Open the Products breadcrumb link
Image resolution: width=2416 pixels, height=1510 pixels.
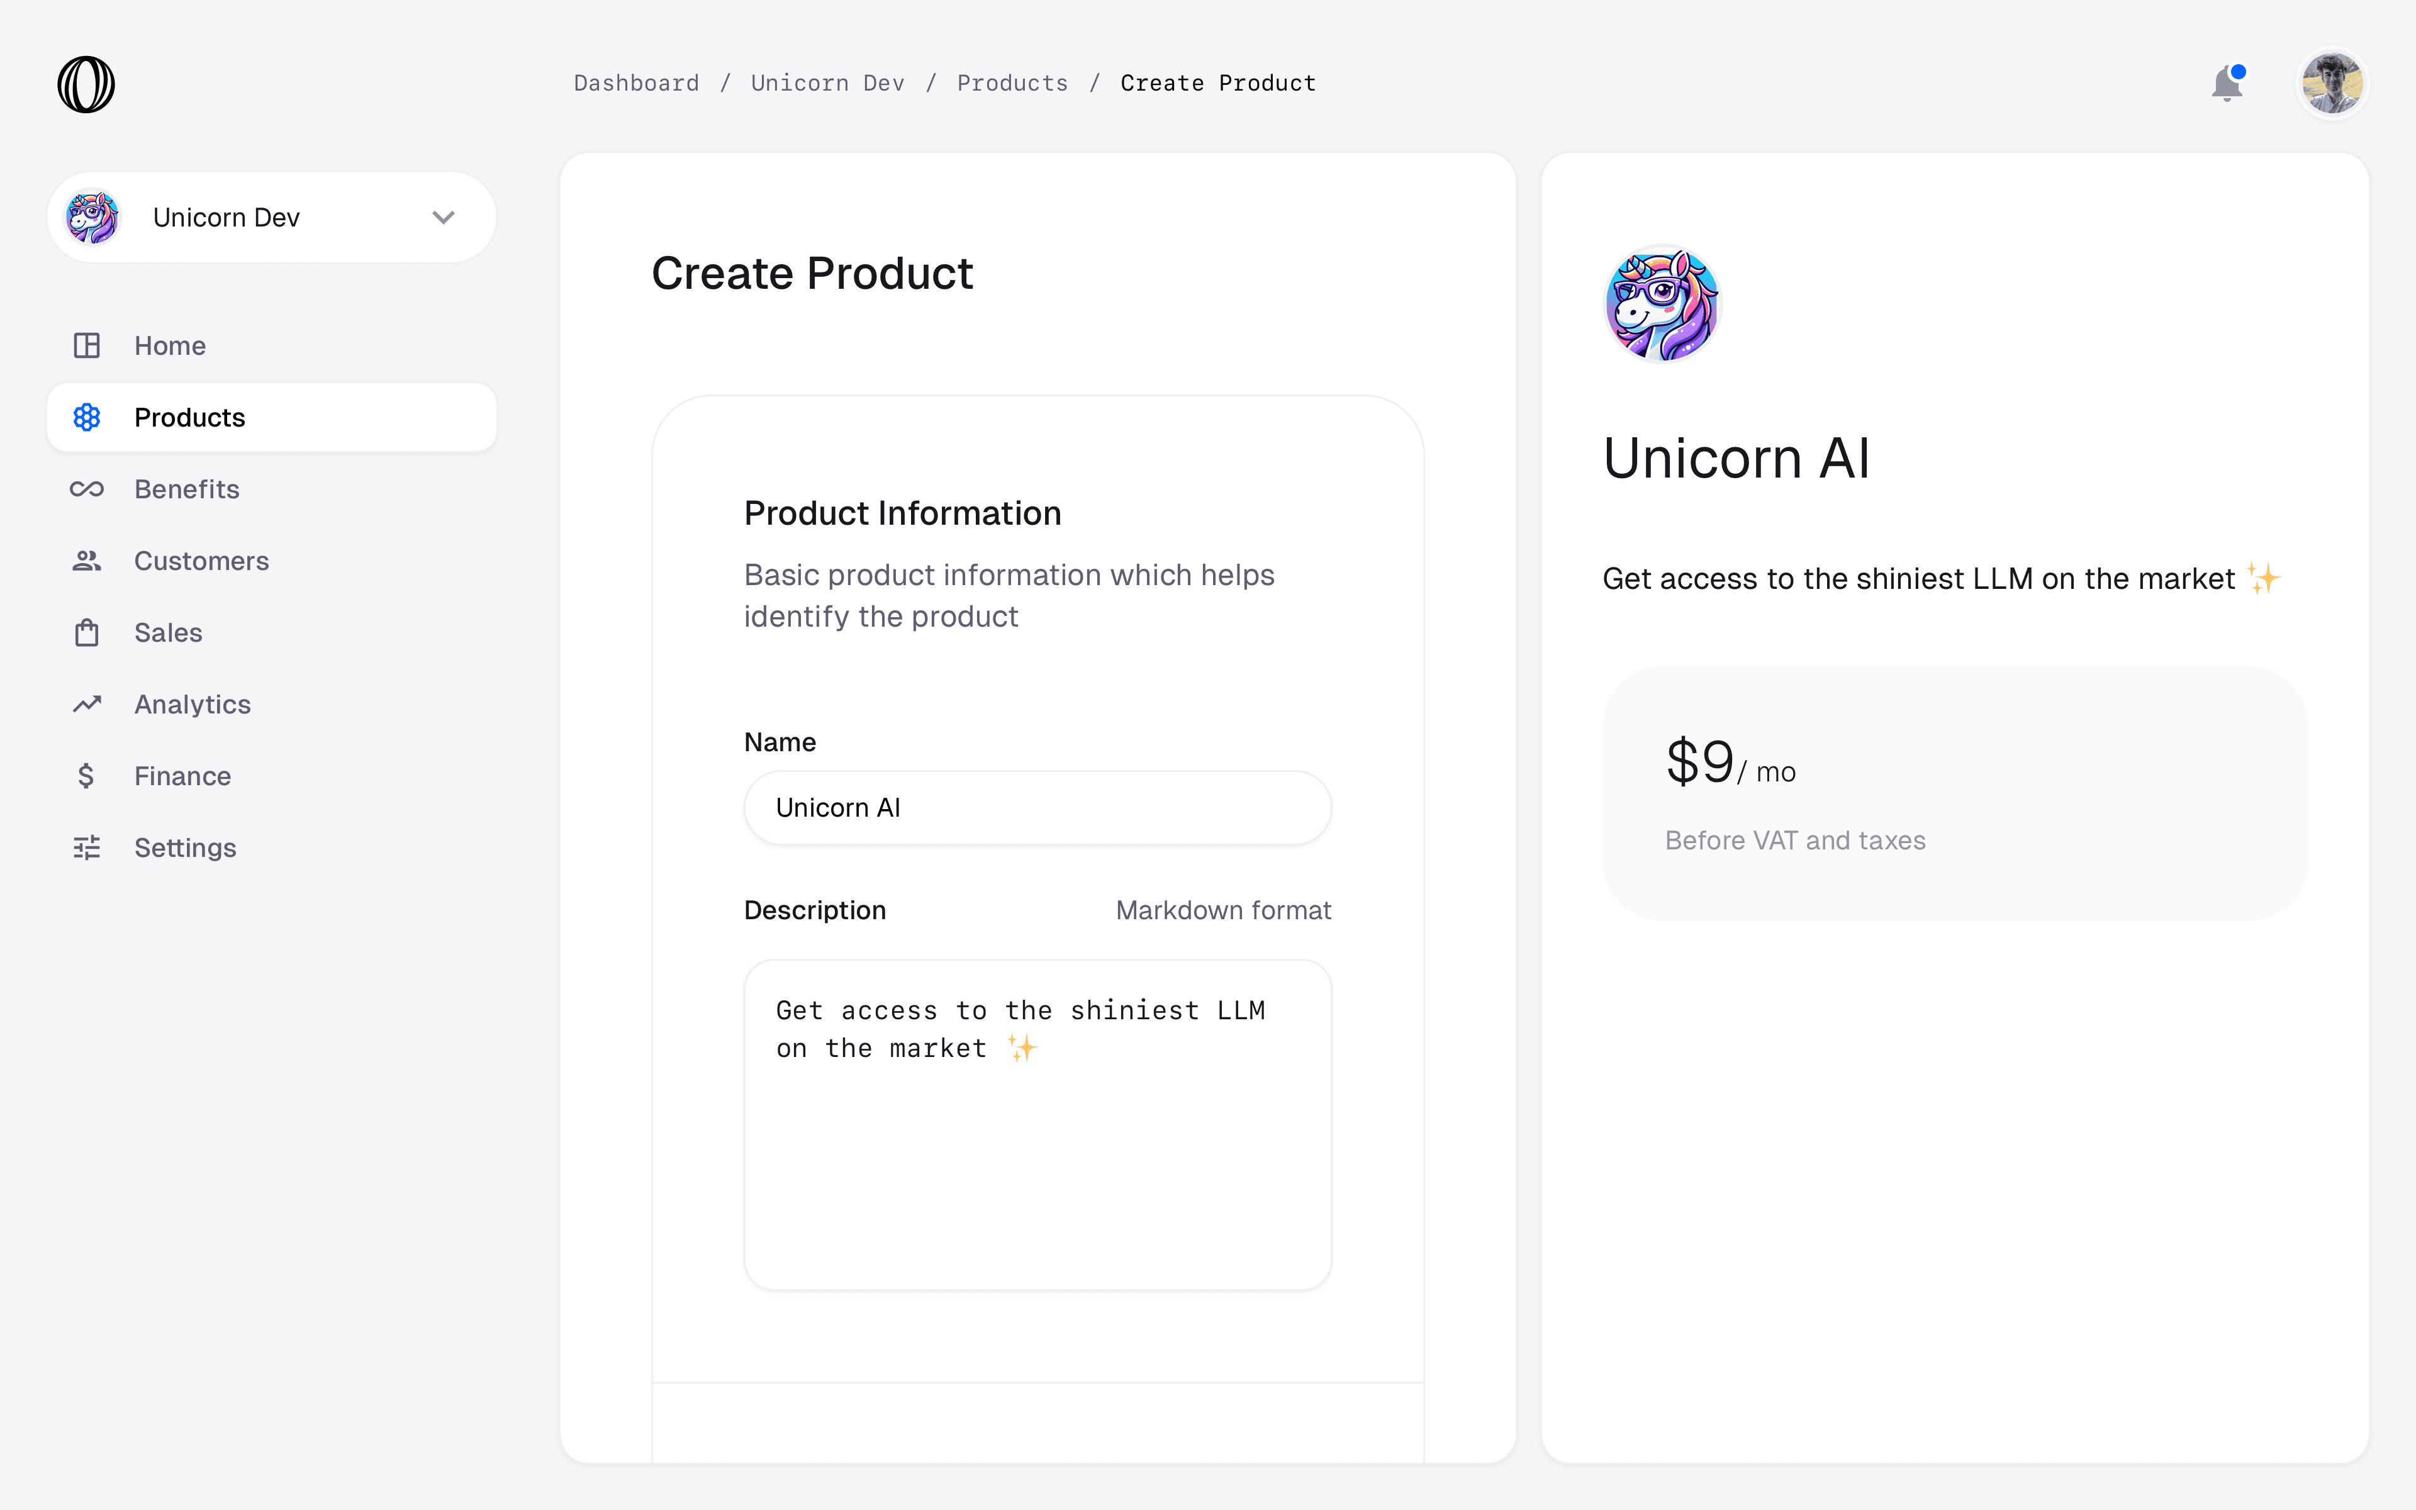click(x=1012, y=83)
